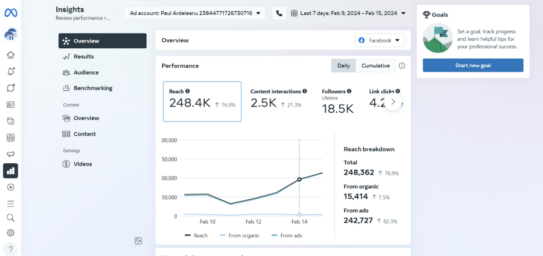Select the Reach metric card
Screen dimensions: 543x256
202,101
